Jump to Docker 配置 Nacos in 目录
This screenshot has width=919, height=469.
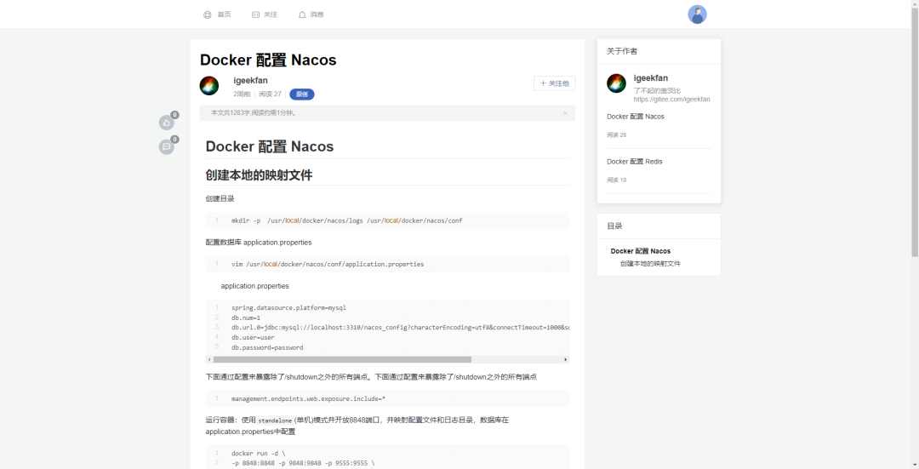(640, 251)
